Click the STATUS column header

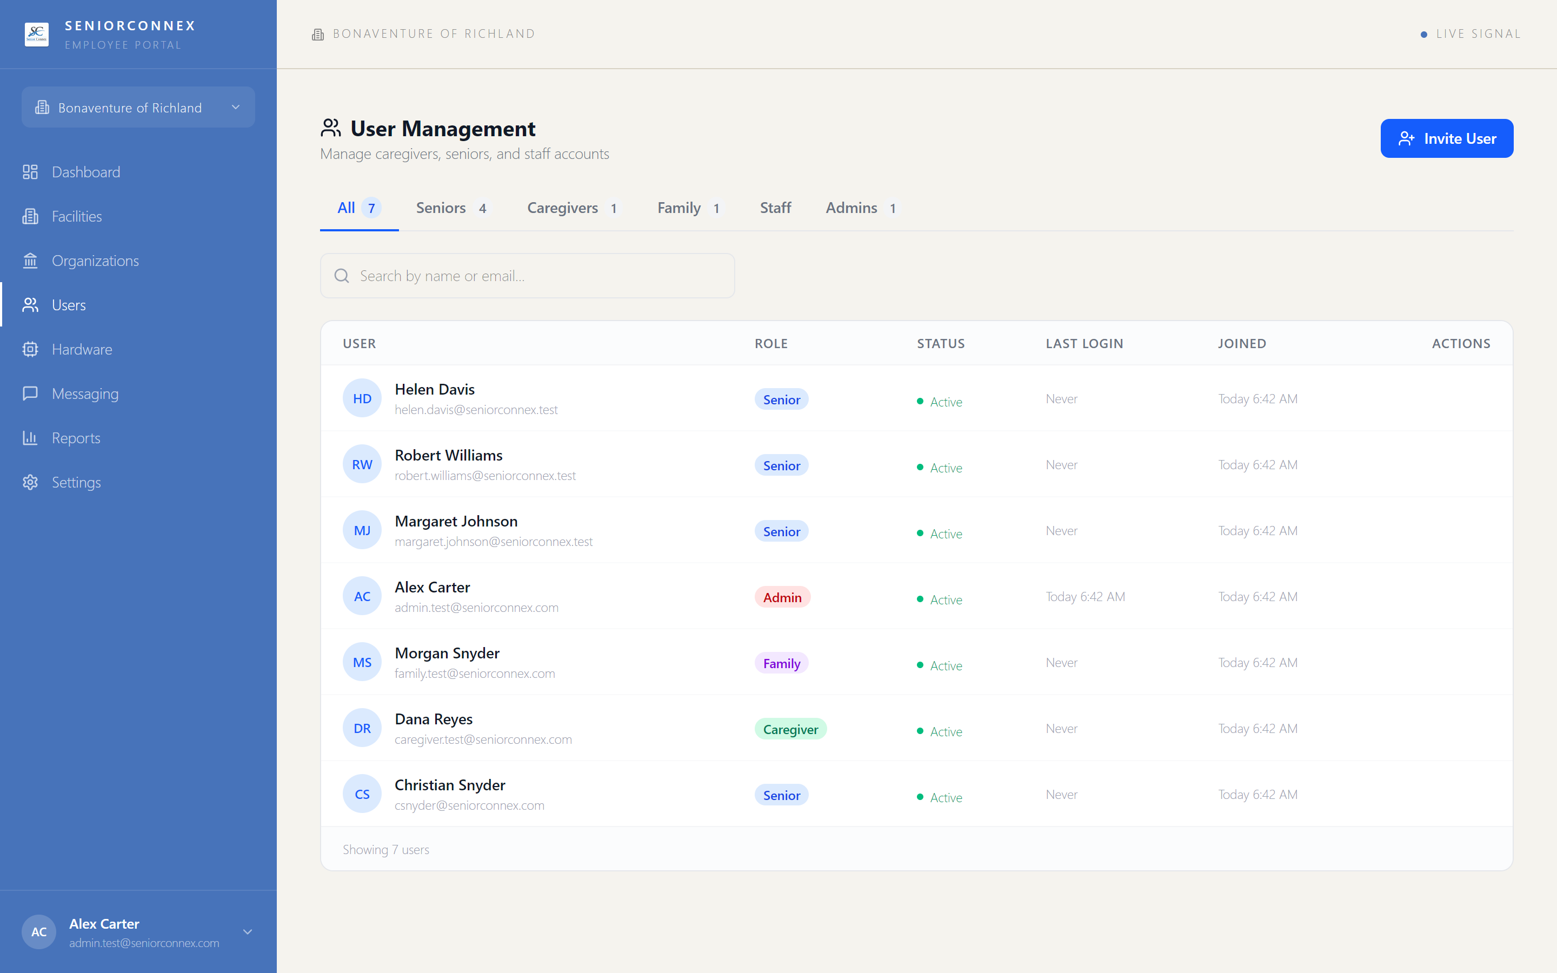[x=941, y=344]
